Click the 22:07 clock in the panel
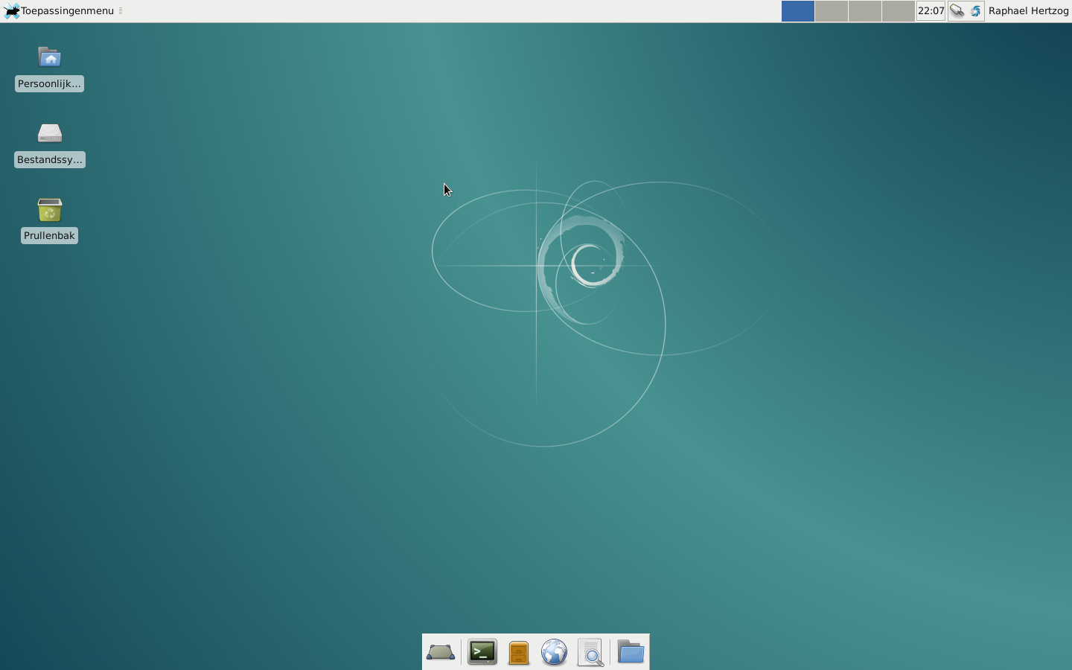 [931, 11]
